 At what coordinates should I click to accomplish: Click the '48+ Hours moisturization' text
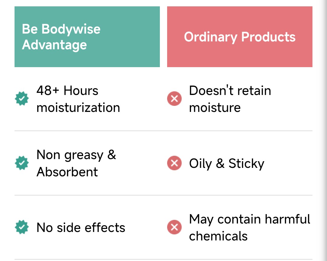(x=78, y=99)
